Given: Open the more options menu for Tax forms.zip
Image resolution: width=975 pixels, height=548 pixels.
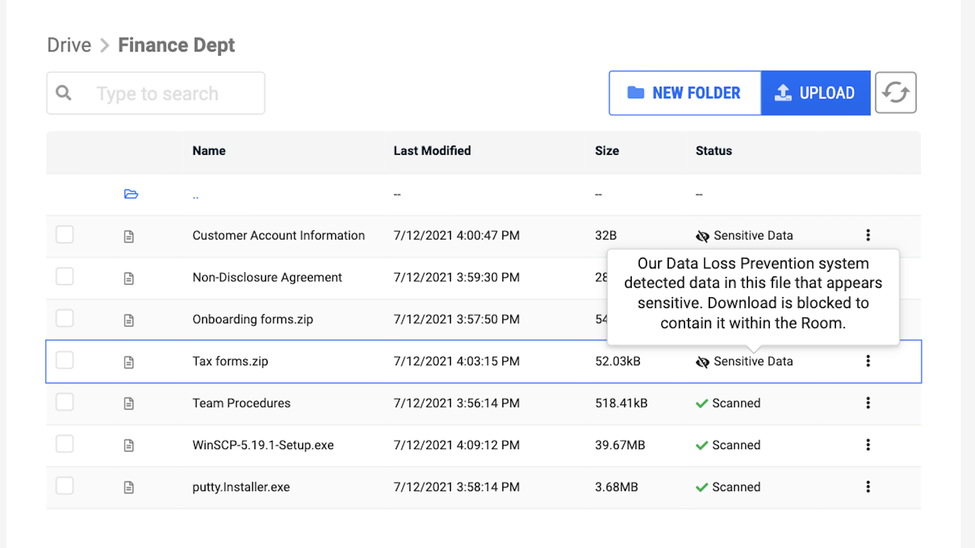Looking at the screenshot, I should coord(868,361).
